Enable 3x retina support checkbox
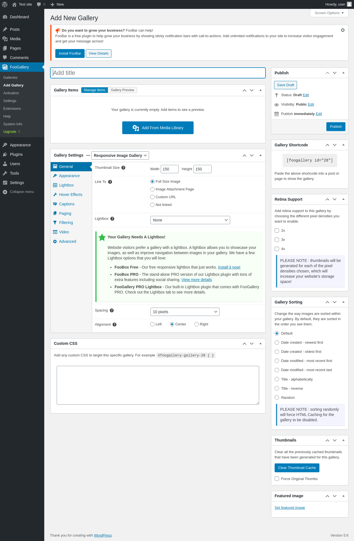The height and width of the screenshot is (541, 354). pos(277,240)
